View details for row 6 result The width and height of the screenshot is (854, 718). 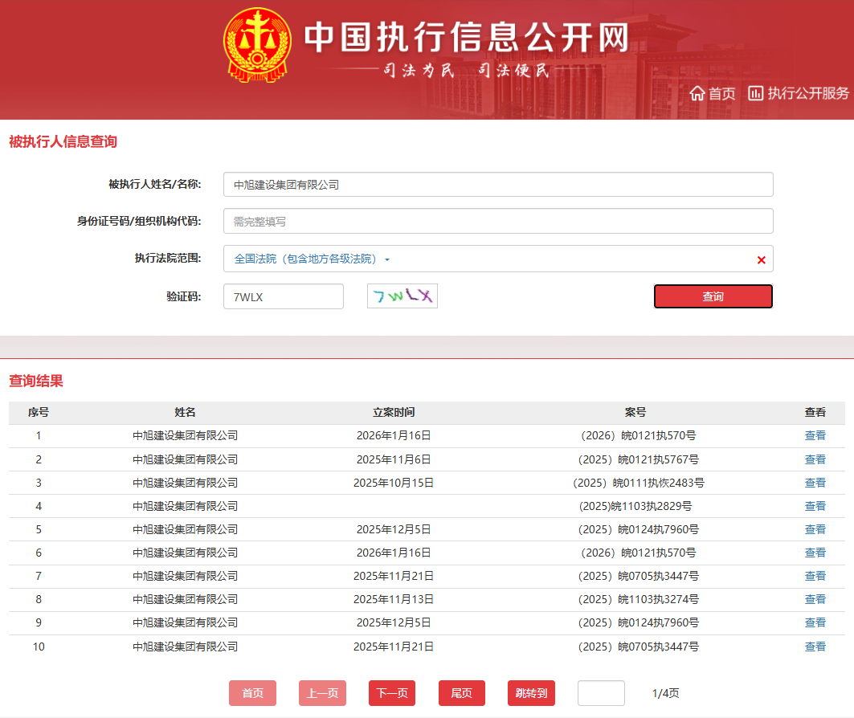815,553
